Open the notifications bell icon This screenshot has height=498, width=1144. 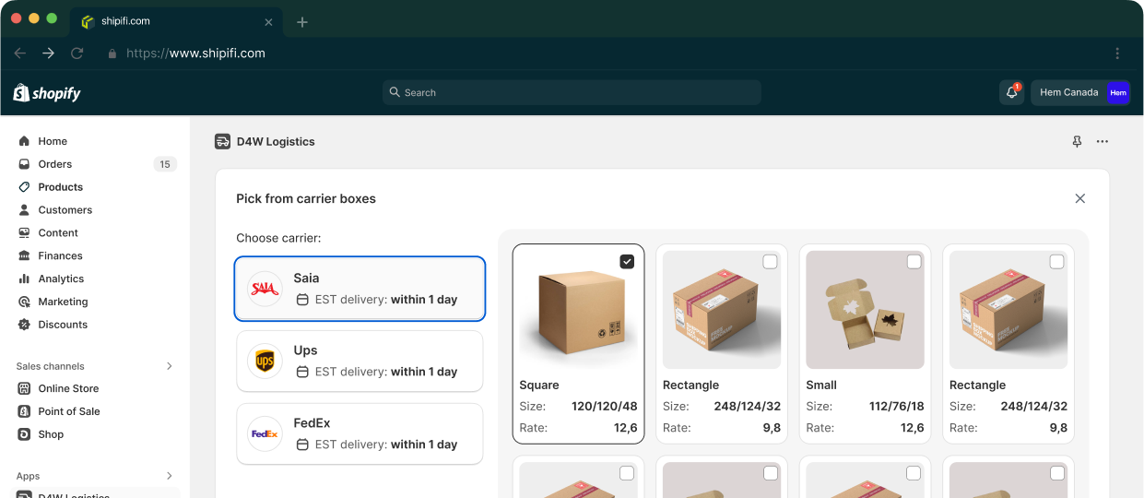pos(1011,92)
